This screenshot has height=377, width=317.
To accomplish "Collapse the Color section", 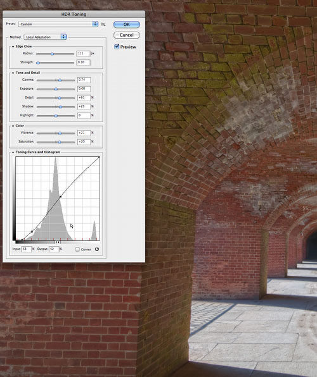I will (13, 126).
